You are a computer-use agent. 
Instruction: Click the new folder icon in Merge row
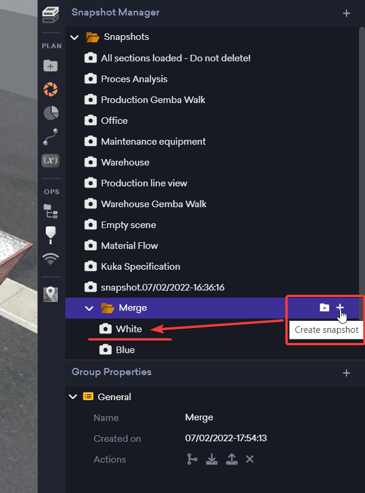(324, 307)
